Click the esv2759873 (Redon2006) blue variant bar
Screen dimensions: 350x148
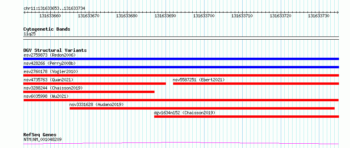point(181,59)
